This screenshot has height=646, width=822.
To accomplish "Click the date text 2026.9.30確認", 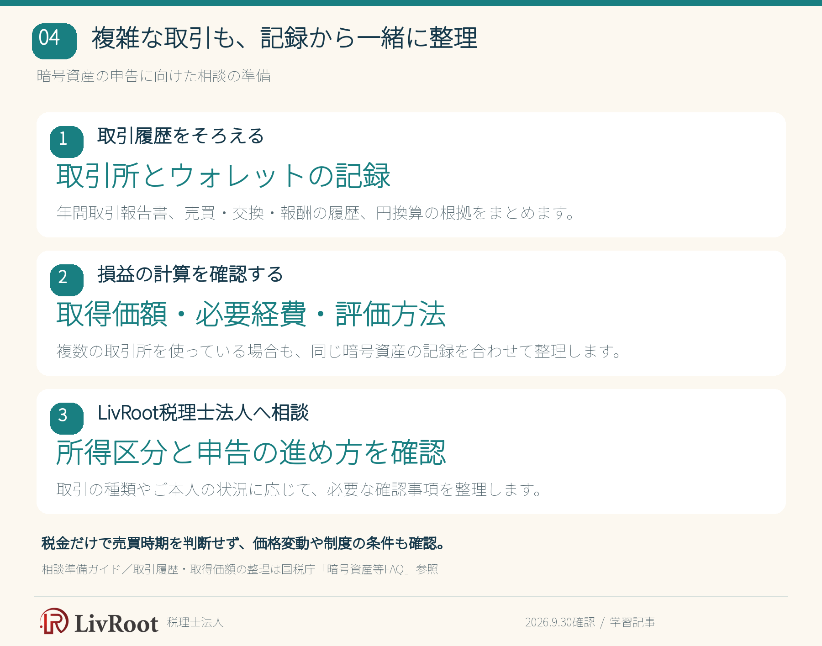I will (x=560, y=622).
